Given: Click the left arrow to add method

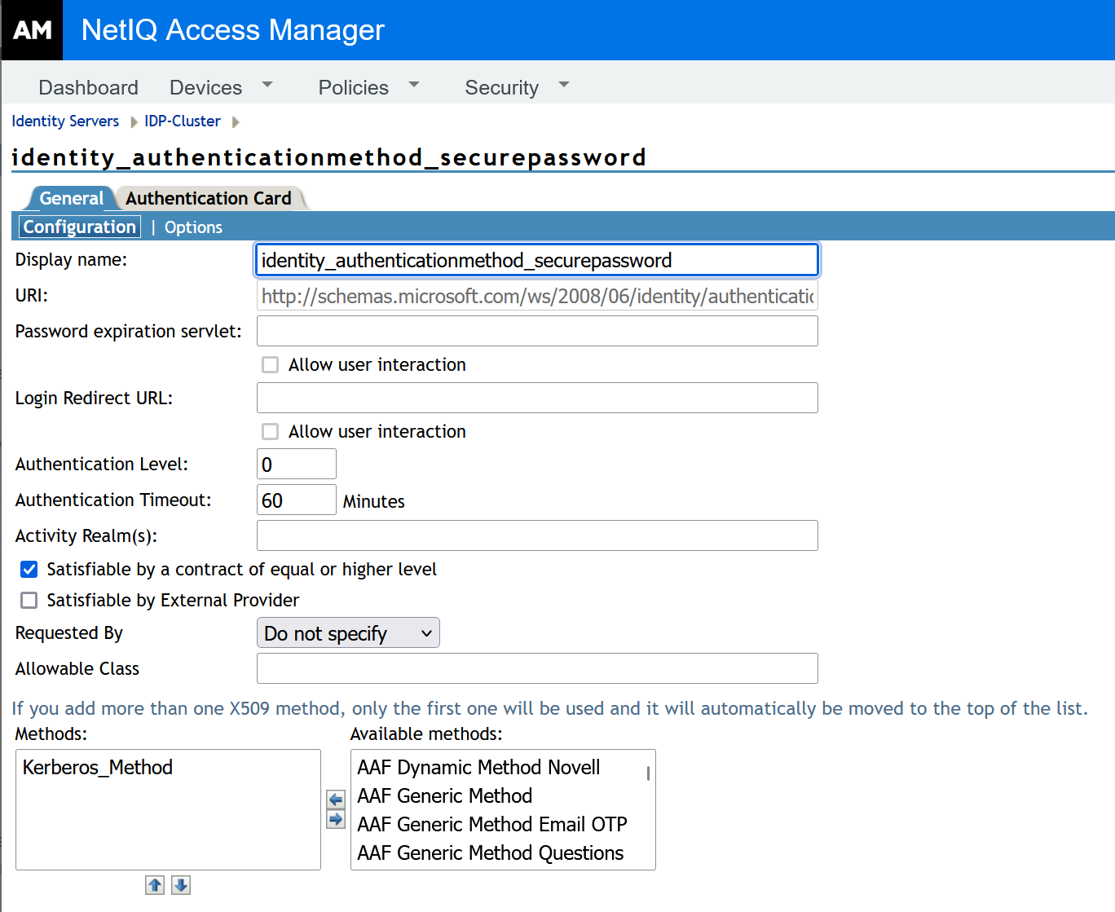Looking at the screenshot, I should pyautogui.click(x=335, y=799).
